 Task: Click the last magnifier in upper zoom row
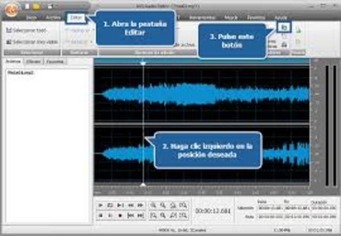(183, 205)
